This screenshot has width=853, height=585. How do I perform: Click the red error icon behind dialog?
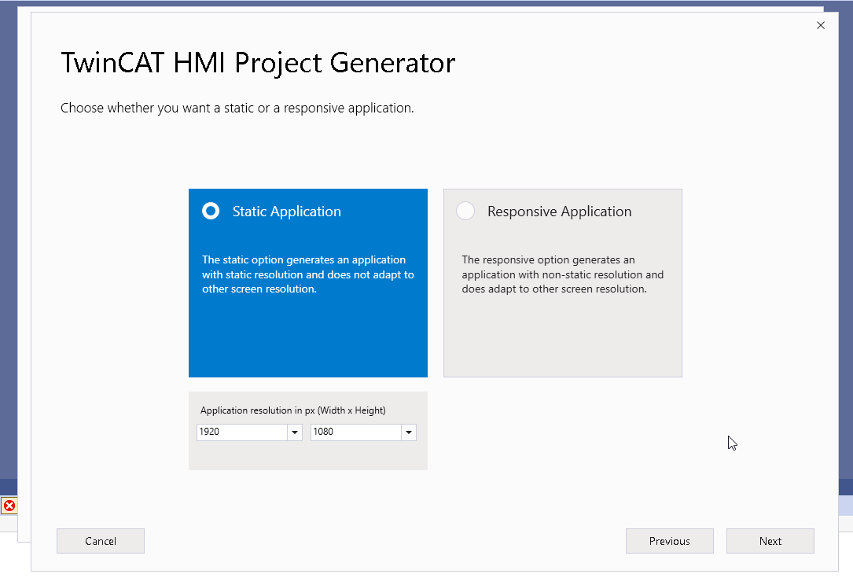[9, 506]
